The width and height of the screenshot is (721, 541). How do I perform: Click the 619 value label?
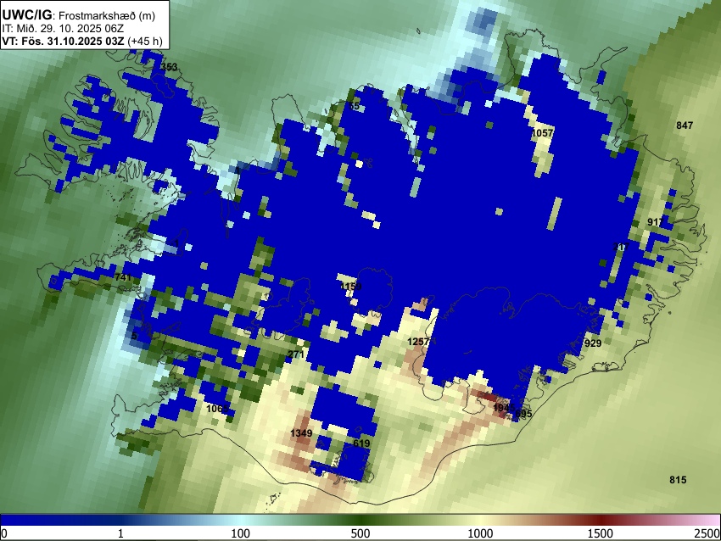[361, 443]
